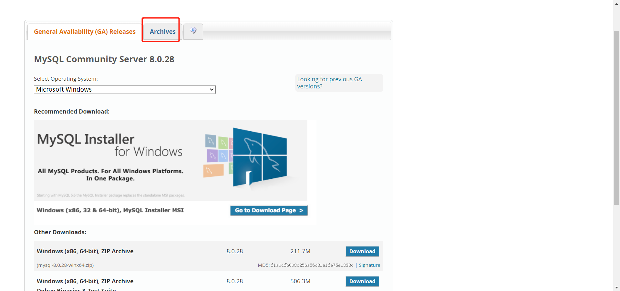Open the Select Operating System dropdown
Image resolution: width=620 pixels, height=291 pixels.
click(125, 89)
